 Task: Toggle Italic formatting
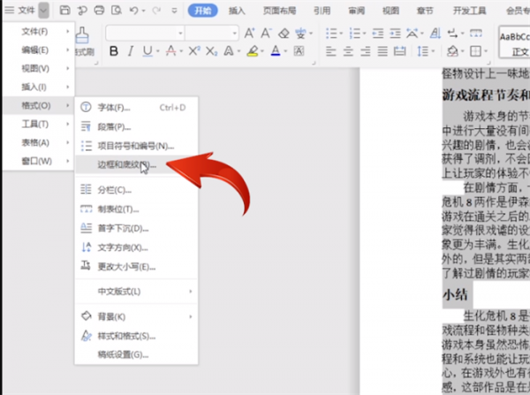[x=131, y=51]
